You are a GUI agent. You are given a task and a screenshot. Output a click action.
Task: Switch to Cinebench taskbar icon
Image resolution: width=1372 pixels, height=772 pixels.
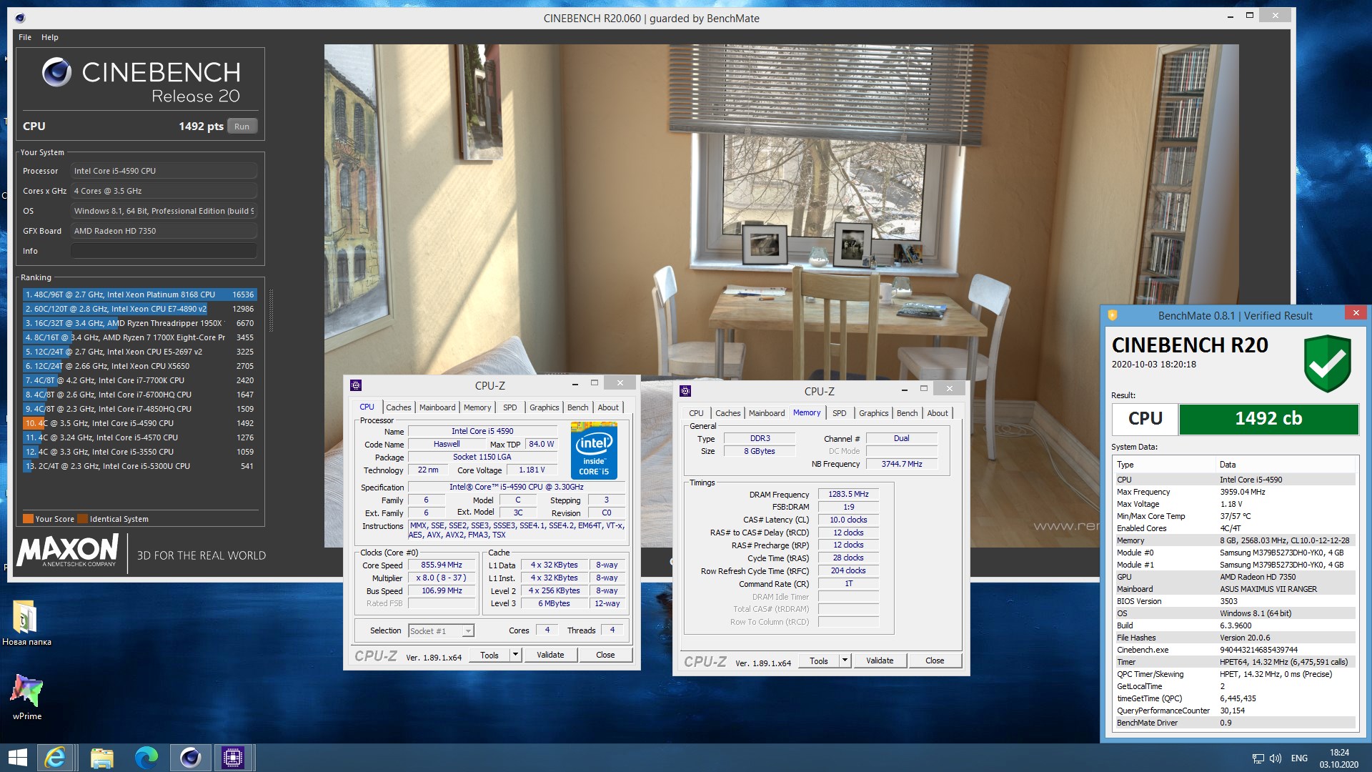[x=191, y=758]
